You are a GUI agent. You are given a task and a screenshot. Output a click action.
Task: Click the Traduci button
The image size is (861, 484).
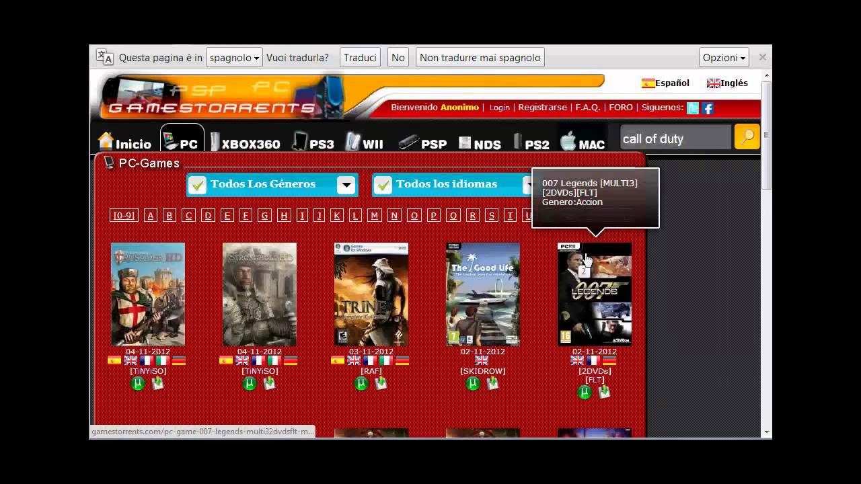click(x=360, y=57)
